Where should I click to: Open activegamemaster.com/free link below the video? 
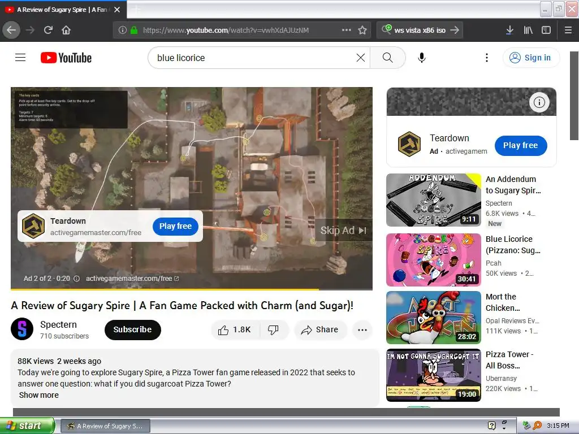132,279
